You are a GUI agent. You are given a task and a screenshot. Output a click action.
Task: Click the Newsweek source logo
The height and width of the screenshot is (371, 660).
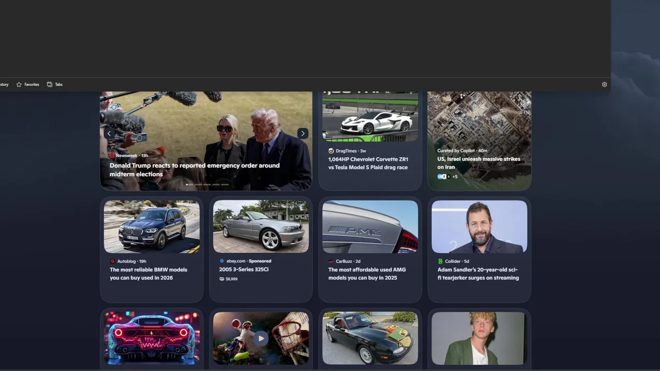click(112, 155)
